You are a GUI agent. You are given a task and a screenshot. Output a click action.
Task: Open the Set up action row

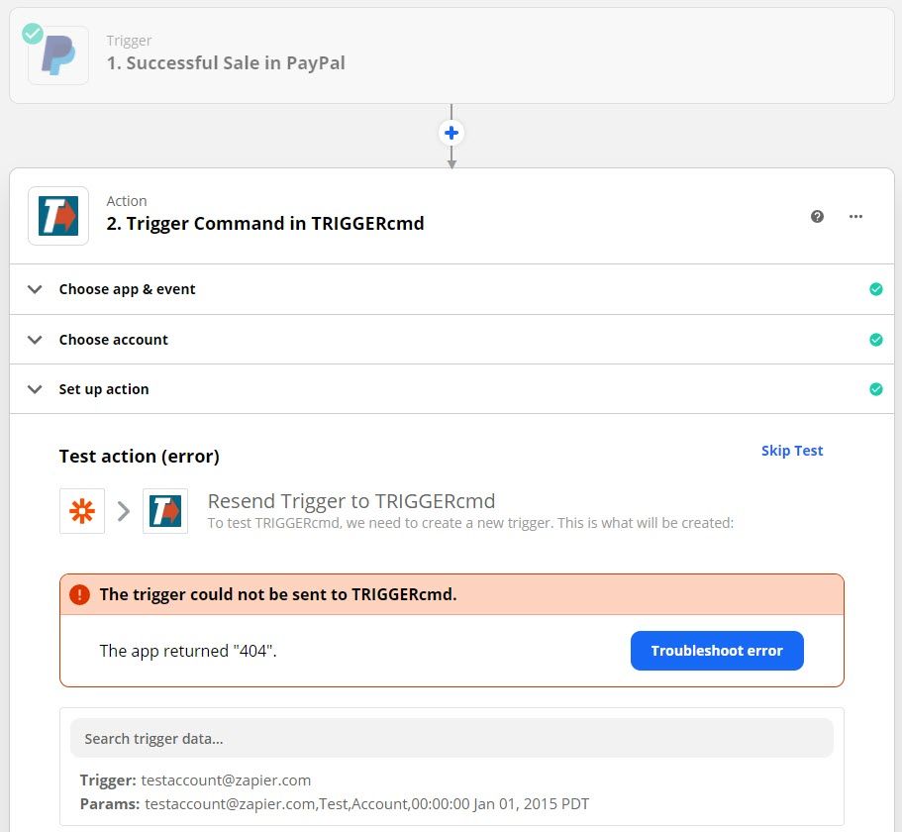(451, 389)
